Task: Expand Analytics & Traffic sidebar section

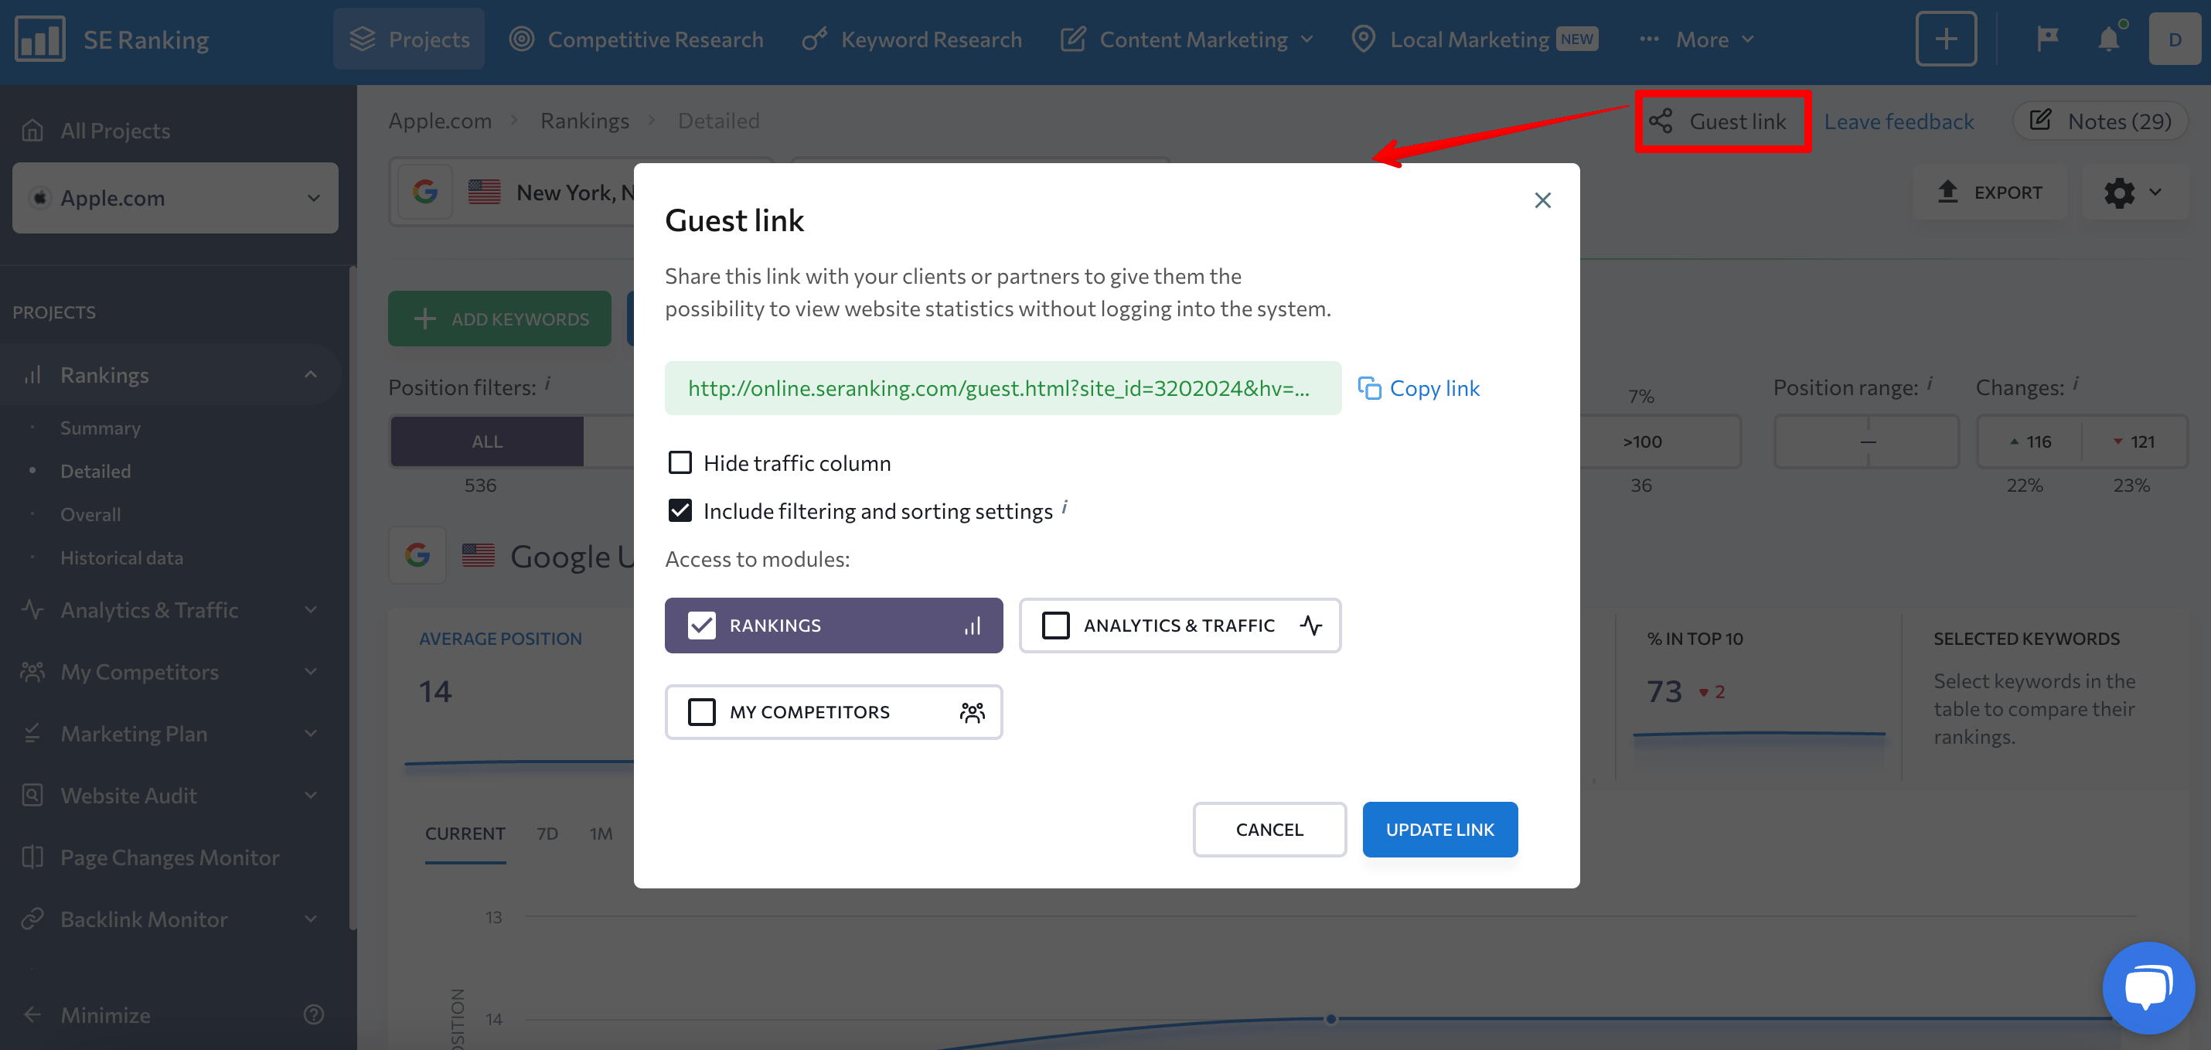Action: coord(311,609)
